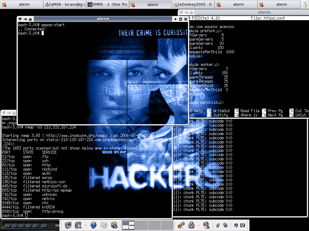Launch the terminal from the bottom panel

68,225
